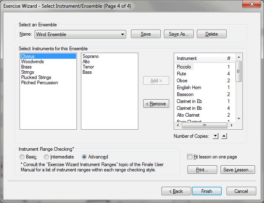The width and height of the screenshot is (264, 203).
Task: Go to previous page with < Back
Action: (x=176, y=191)
